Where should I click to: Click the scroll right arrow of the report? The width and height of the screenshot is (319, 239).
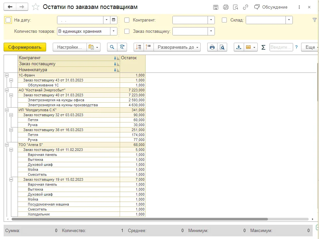coord(313,219)
